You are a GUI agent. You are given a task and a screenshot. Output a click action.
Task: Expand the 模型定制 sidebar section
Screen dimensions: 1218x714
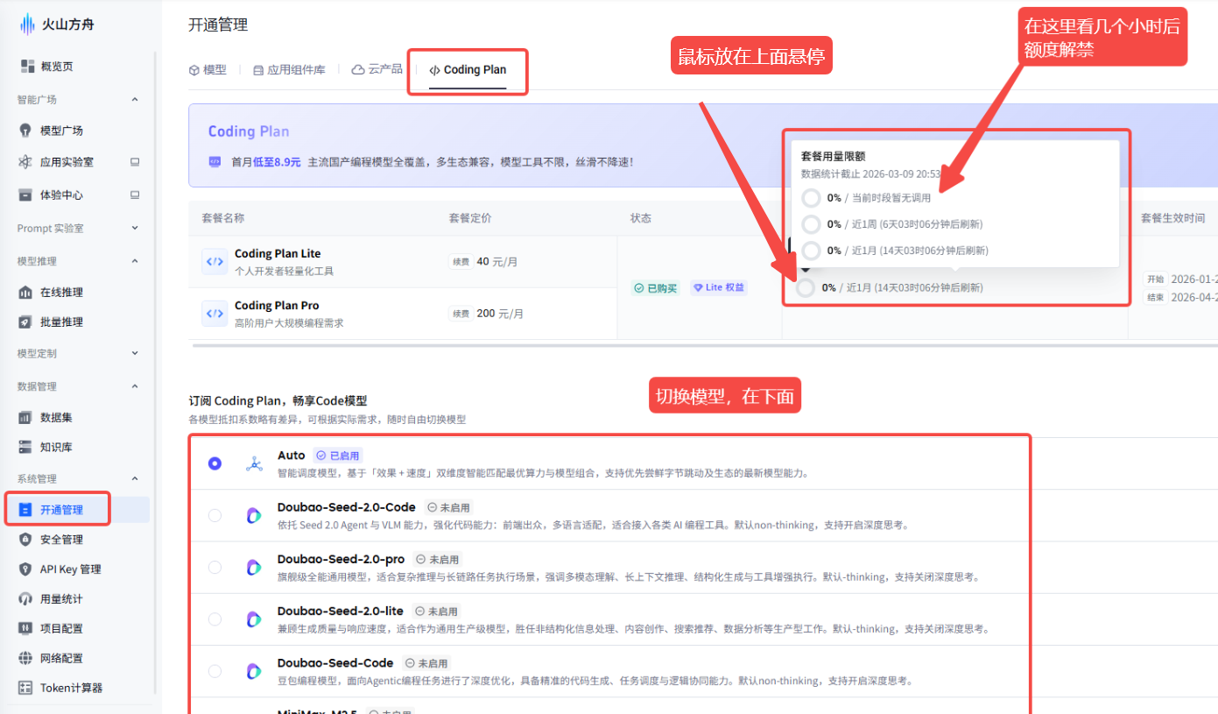tap(135, 353)
